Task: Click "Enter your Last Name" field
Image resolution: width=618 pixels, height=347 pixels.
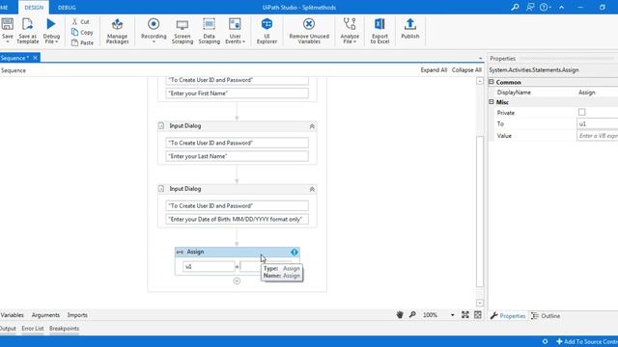Action: (237, 156)
